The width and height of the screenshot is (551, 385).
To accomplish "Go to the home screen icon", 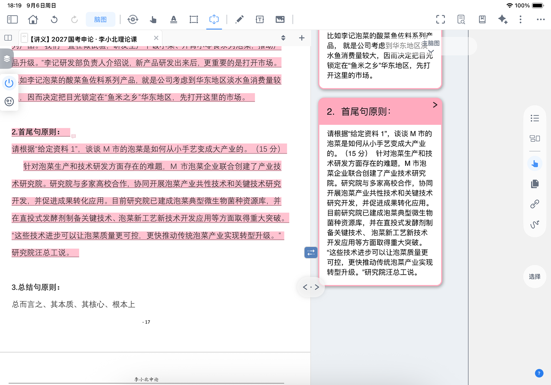I will [33, 19].
